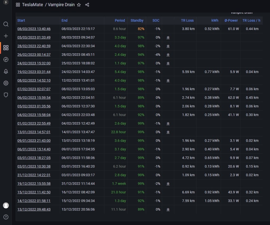This screenshot has height=225, width=270.
Task: Click snowflake icon in 28/02/2023 22:40:59 row
Action: click(x=168, y=46)
